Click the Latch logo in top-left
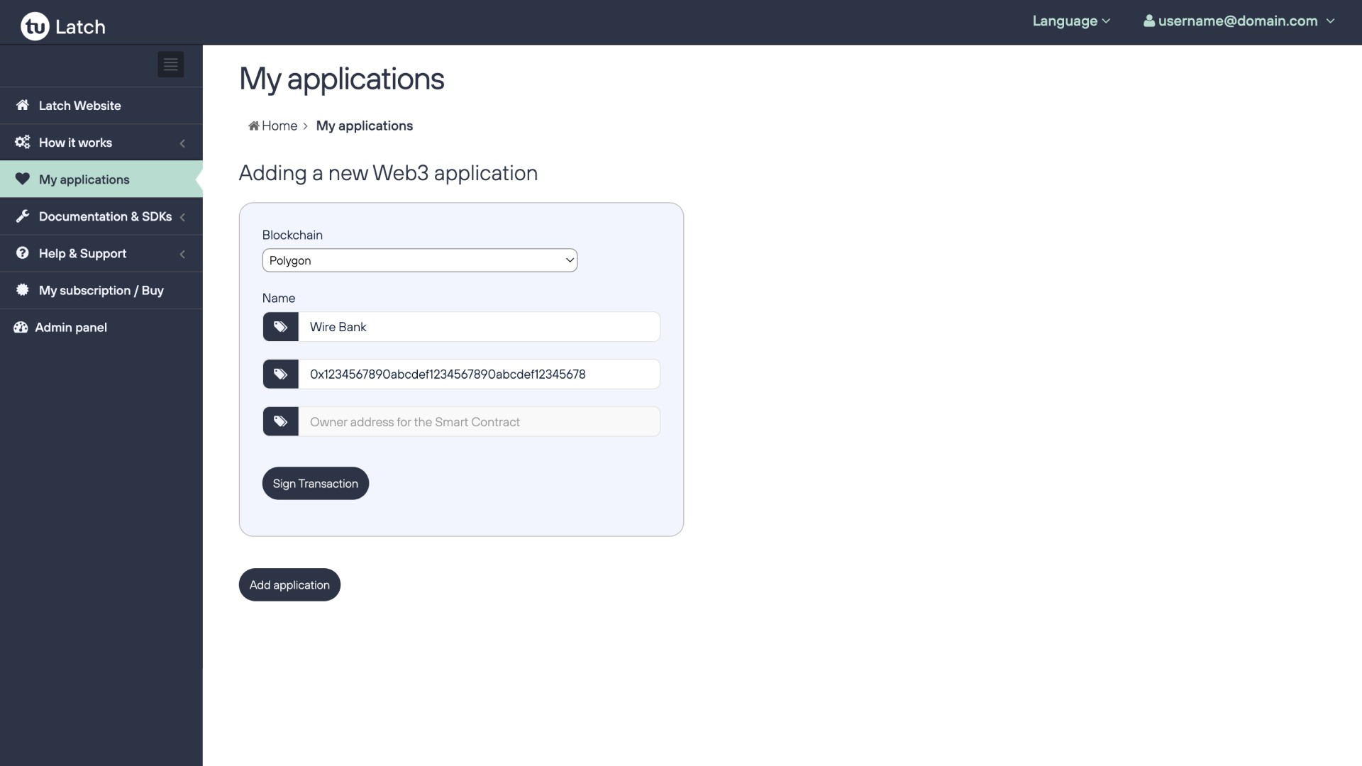 [x=62, y=26]
